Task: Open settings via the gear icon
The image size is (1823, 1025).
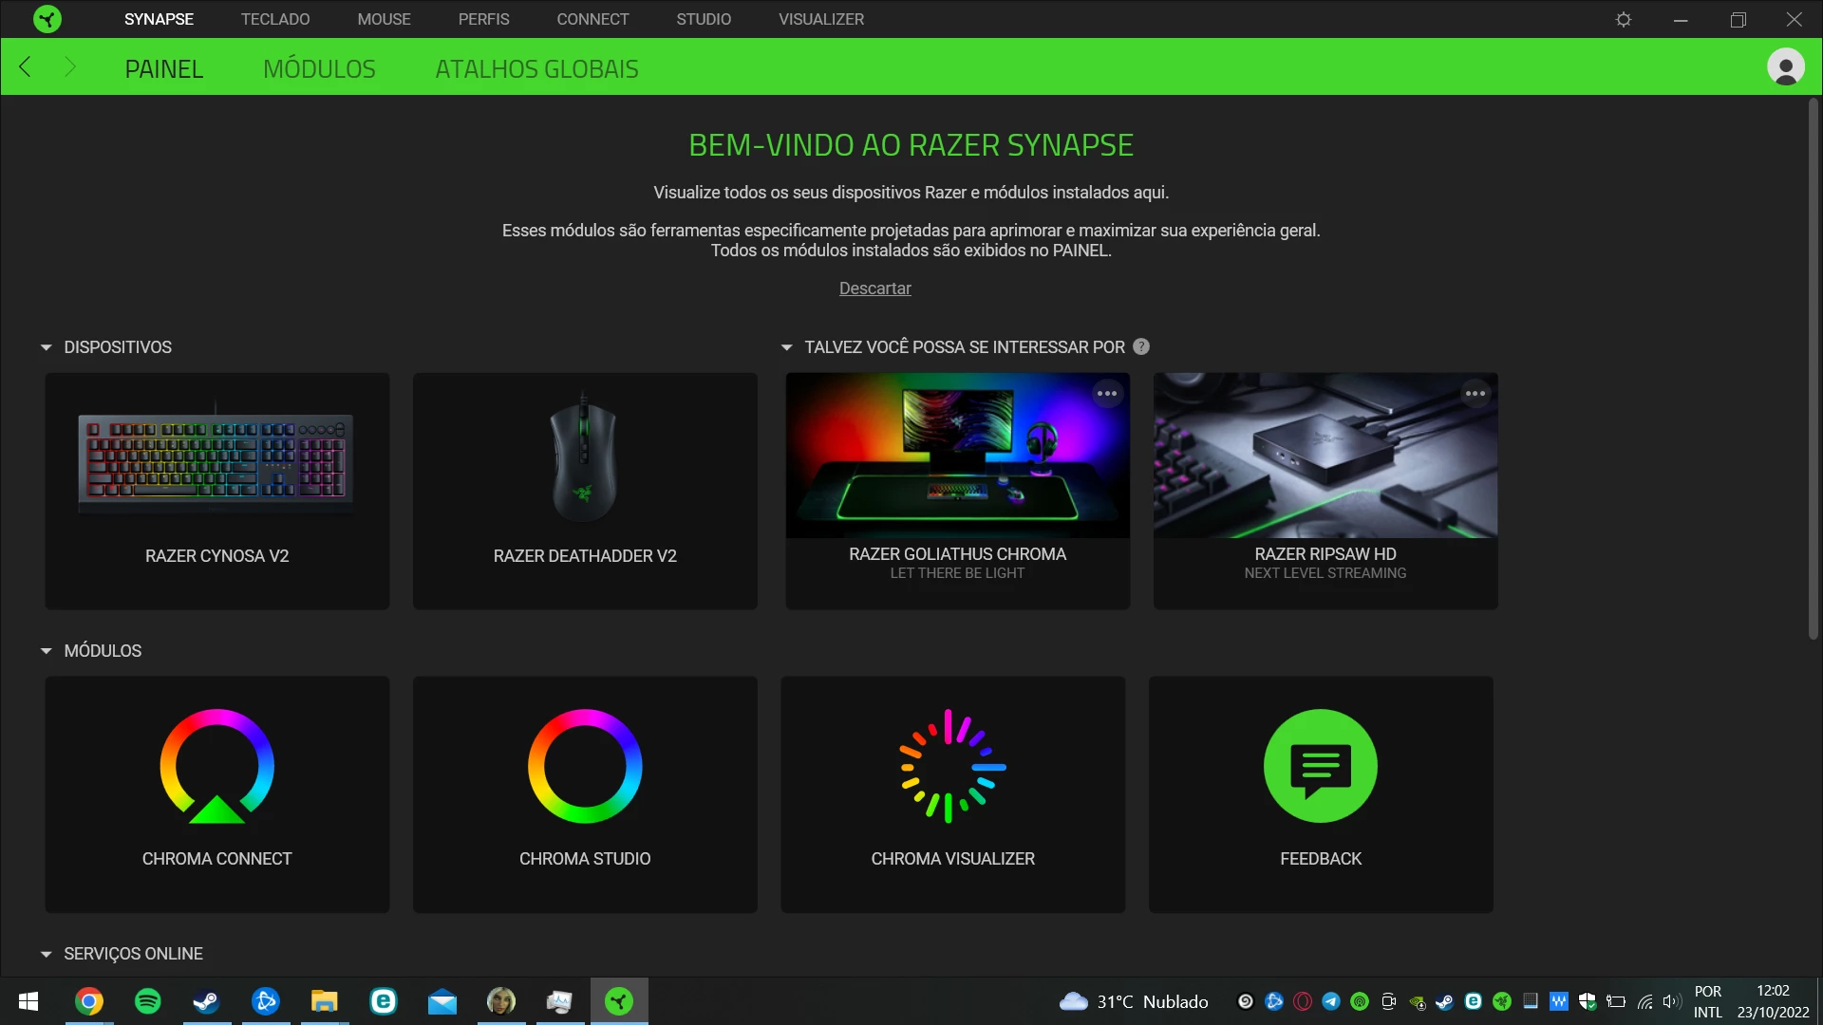Action: tap(1624, 19)
